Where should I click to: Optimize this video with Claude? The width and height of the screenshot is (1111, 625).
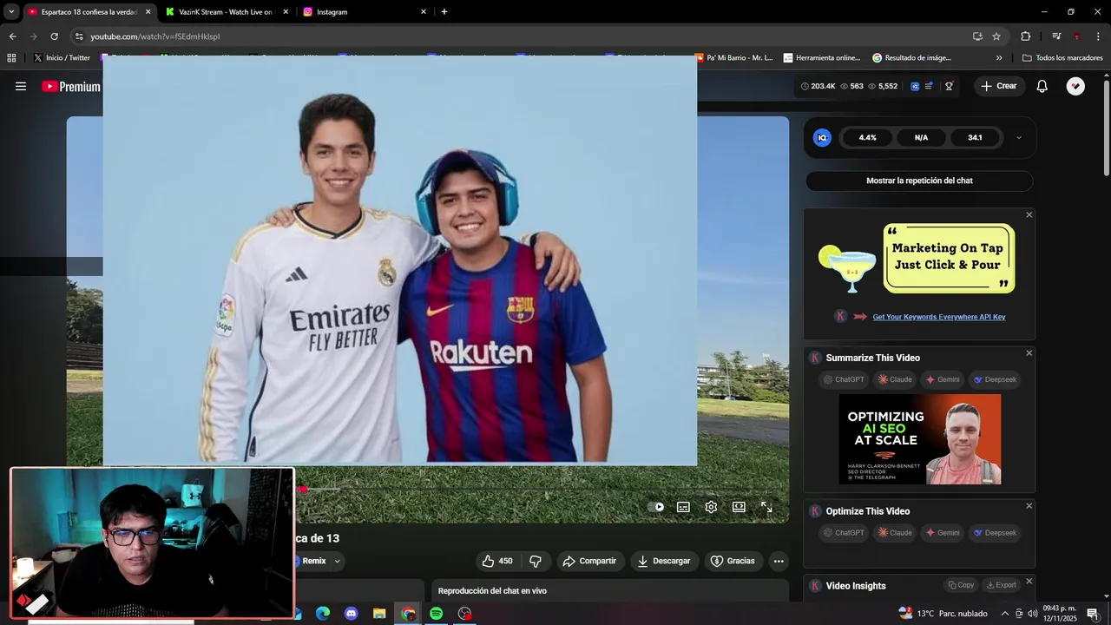point(895,533)
